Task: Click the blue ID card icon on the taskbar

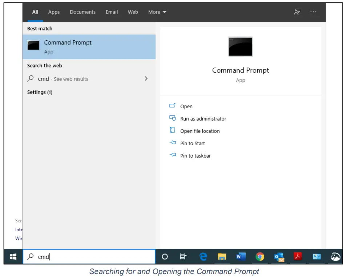Action: 317,257
